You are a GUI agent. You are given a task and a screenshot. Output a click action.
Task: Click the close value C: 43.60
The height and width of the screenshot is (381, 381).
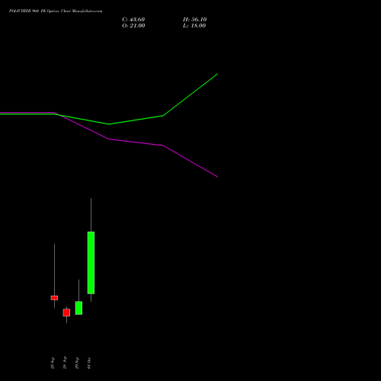[133, 20]
